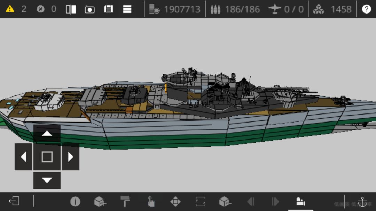View ammunition count 186/186
Image resolution: width=376 pixels, height=211 pixels.
pyautogui.click(x=242, y=9)
